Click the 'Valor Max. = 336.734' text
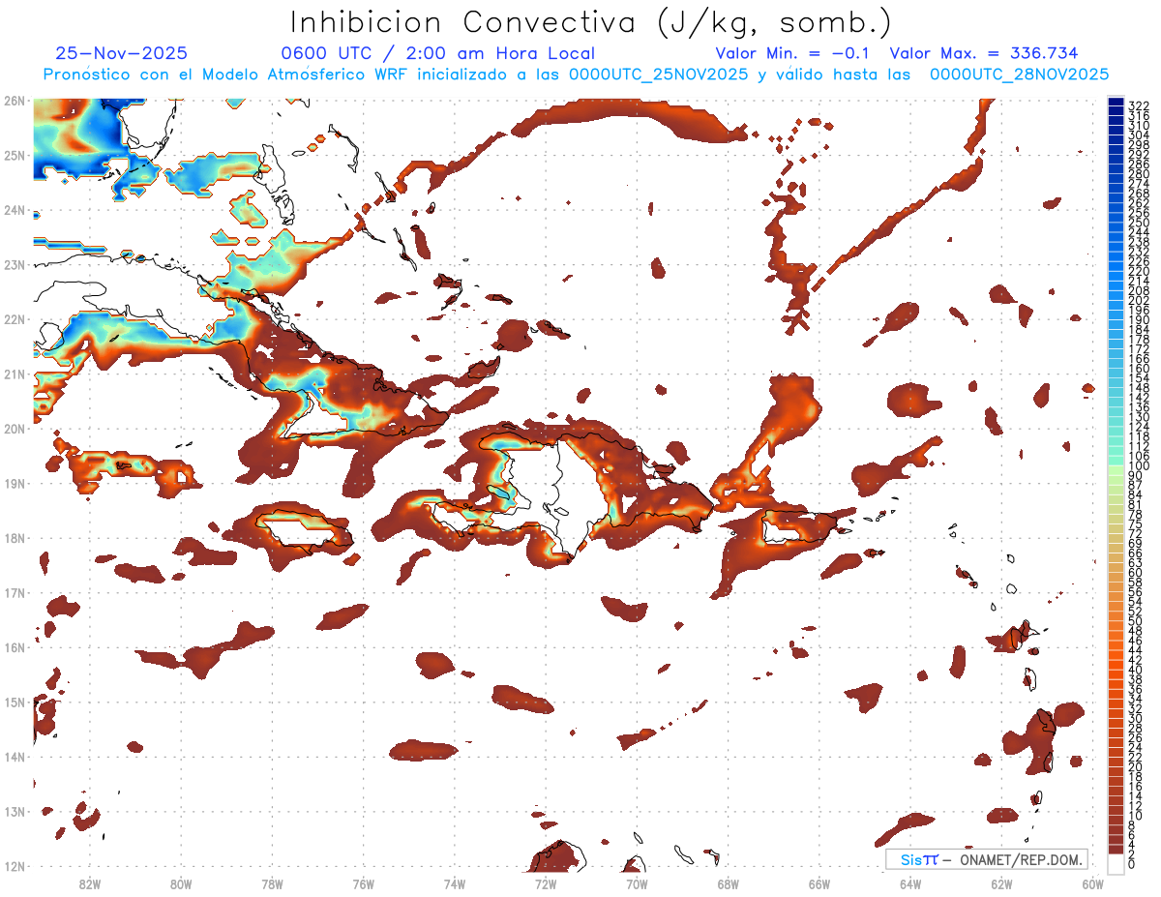Screen dimensions: 1161x897 984,53
